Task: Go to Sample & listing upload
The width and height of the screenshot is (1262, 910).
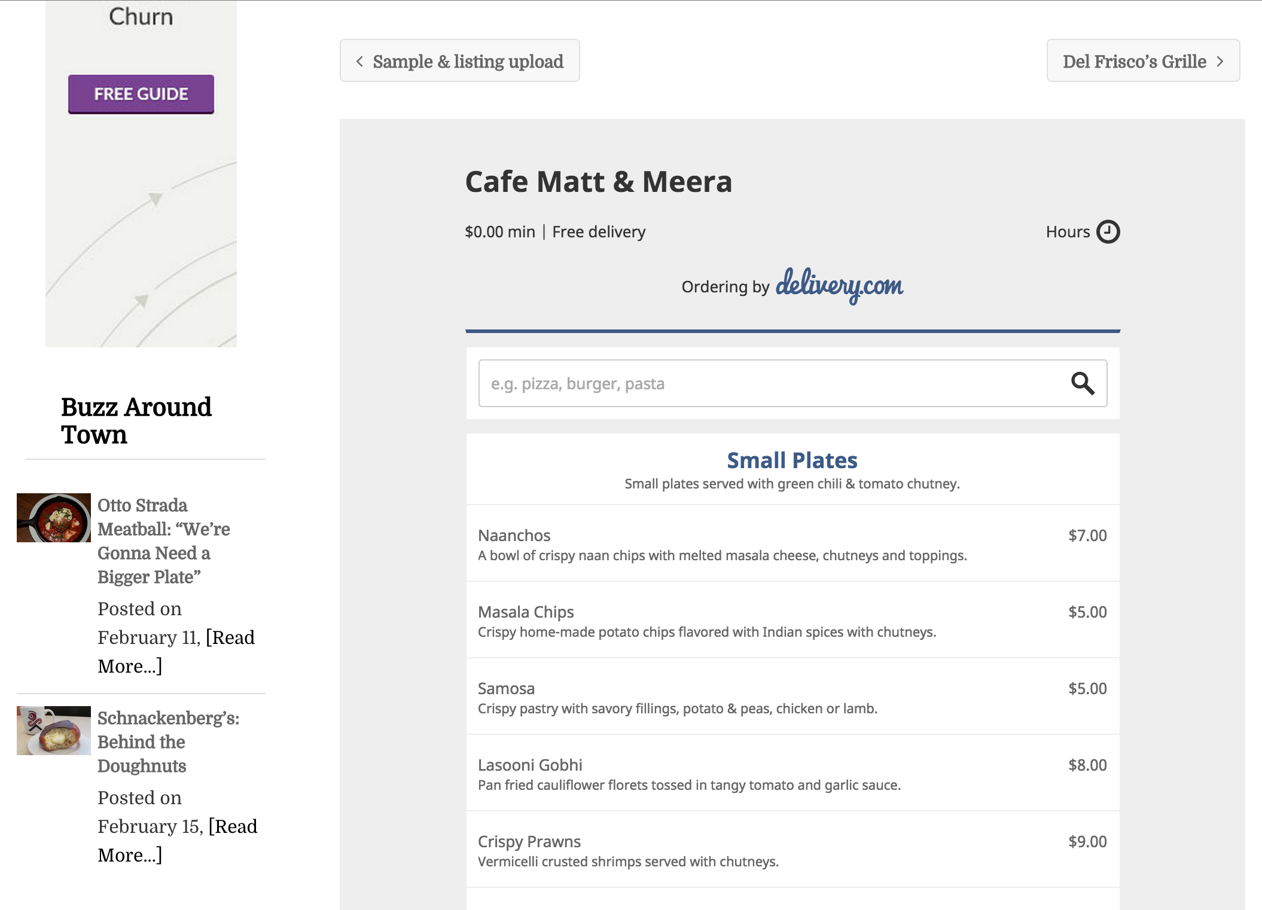Action: 459,60
